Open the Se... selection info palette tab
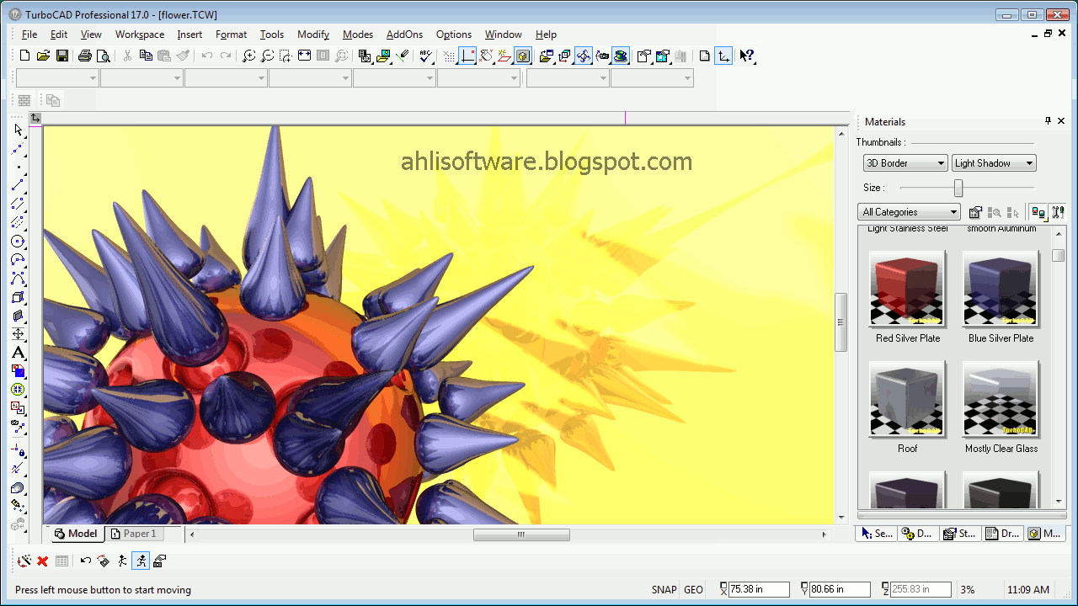 pos(877,534)
